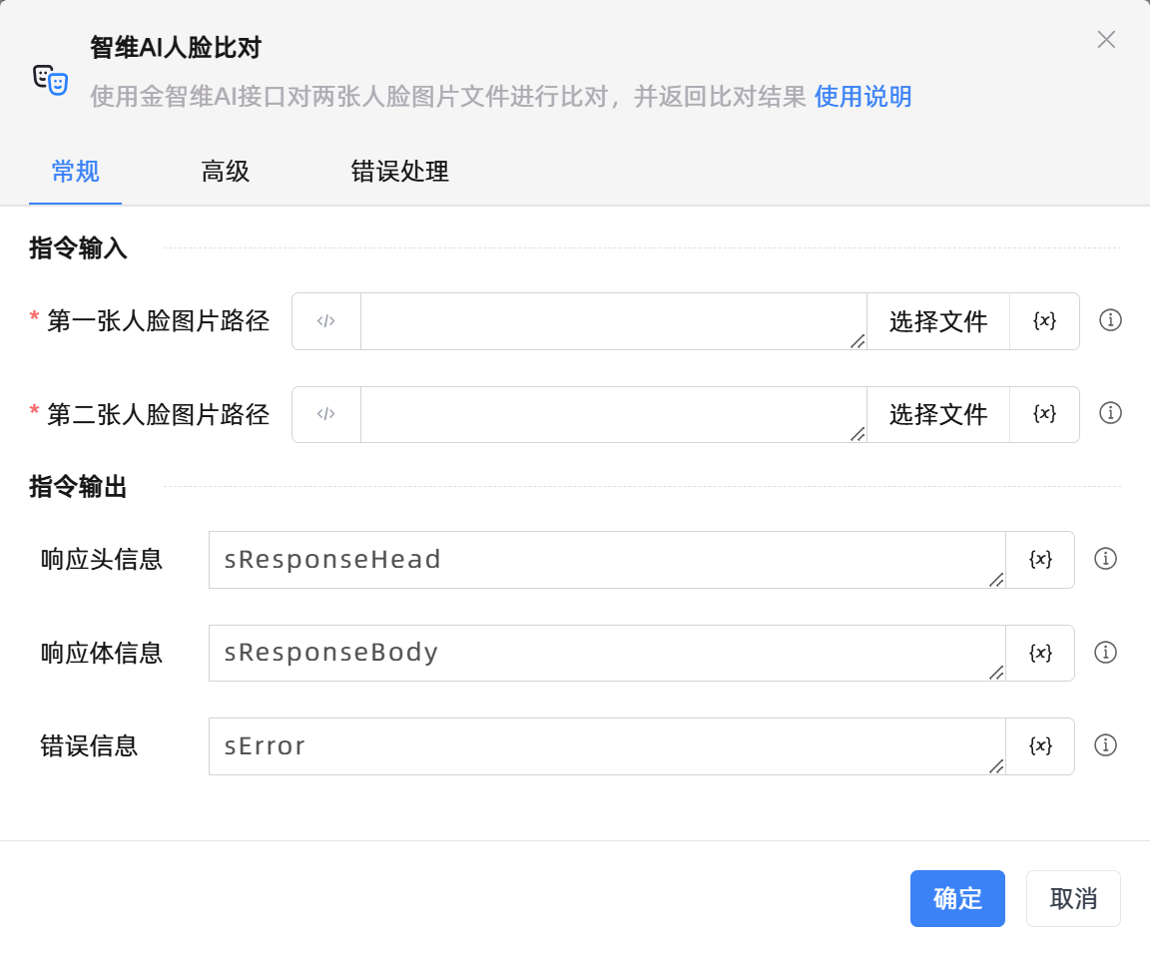Image resolution: width=1150 pixels, height=956 pixels.
Task: Click the sResponseBody output field
Action: tap(599, 653)
